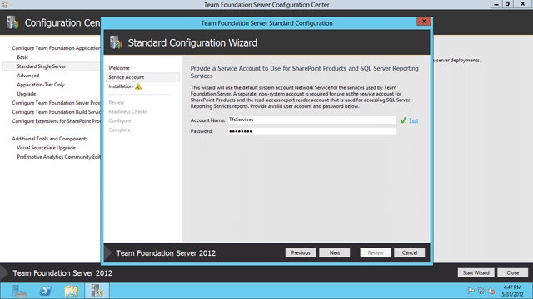Screen dimensions: 533x299
Task: Click the network tray icon
Action: point(481,291)
